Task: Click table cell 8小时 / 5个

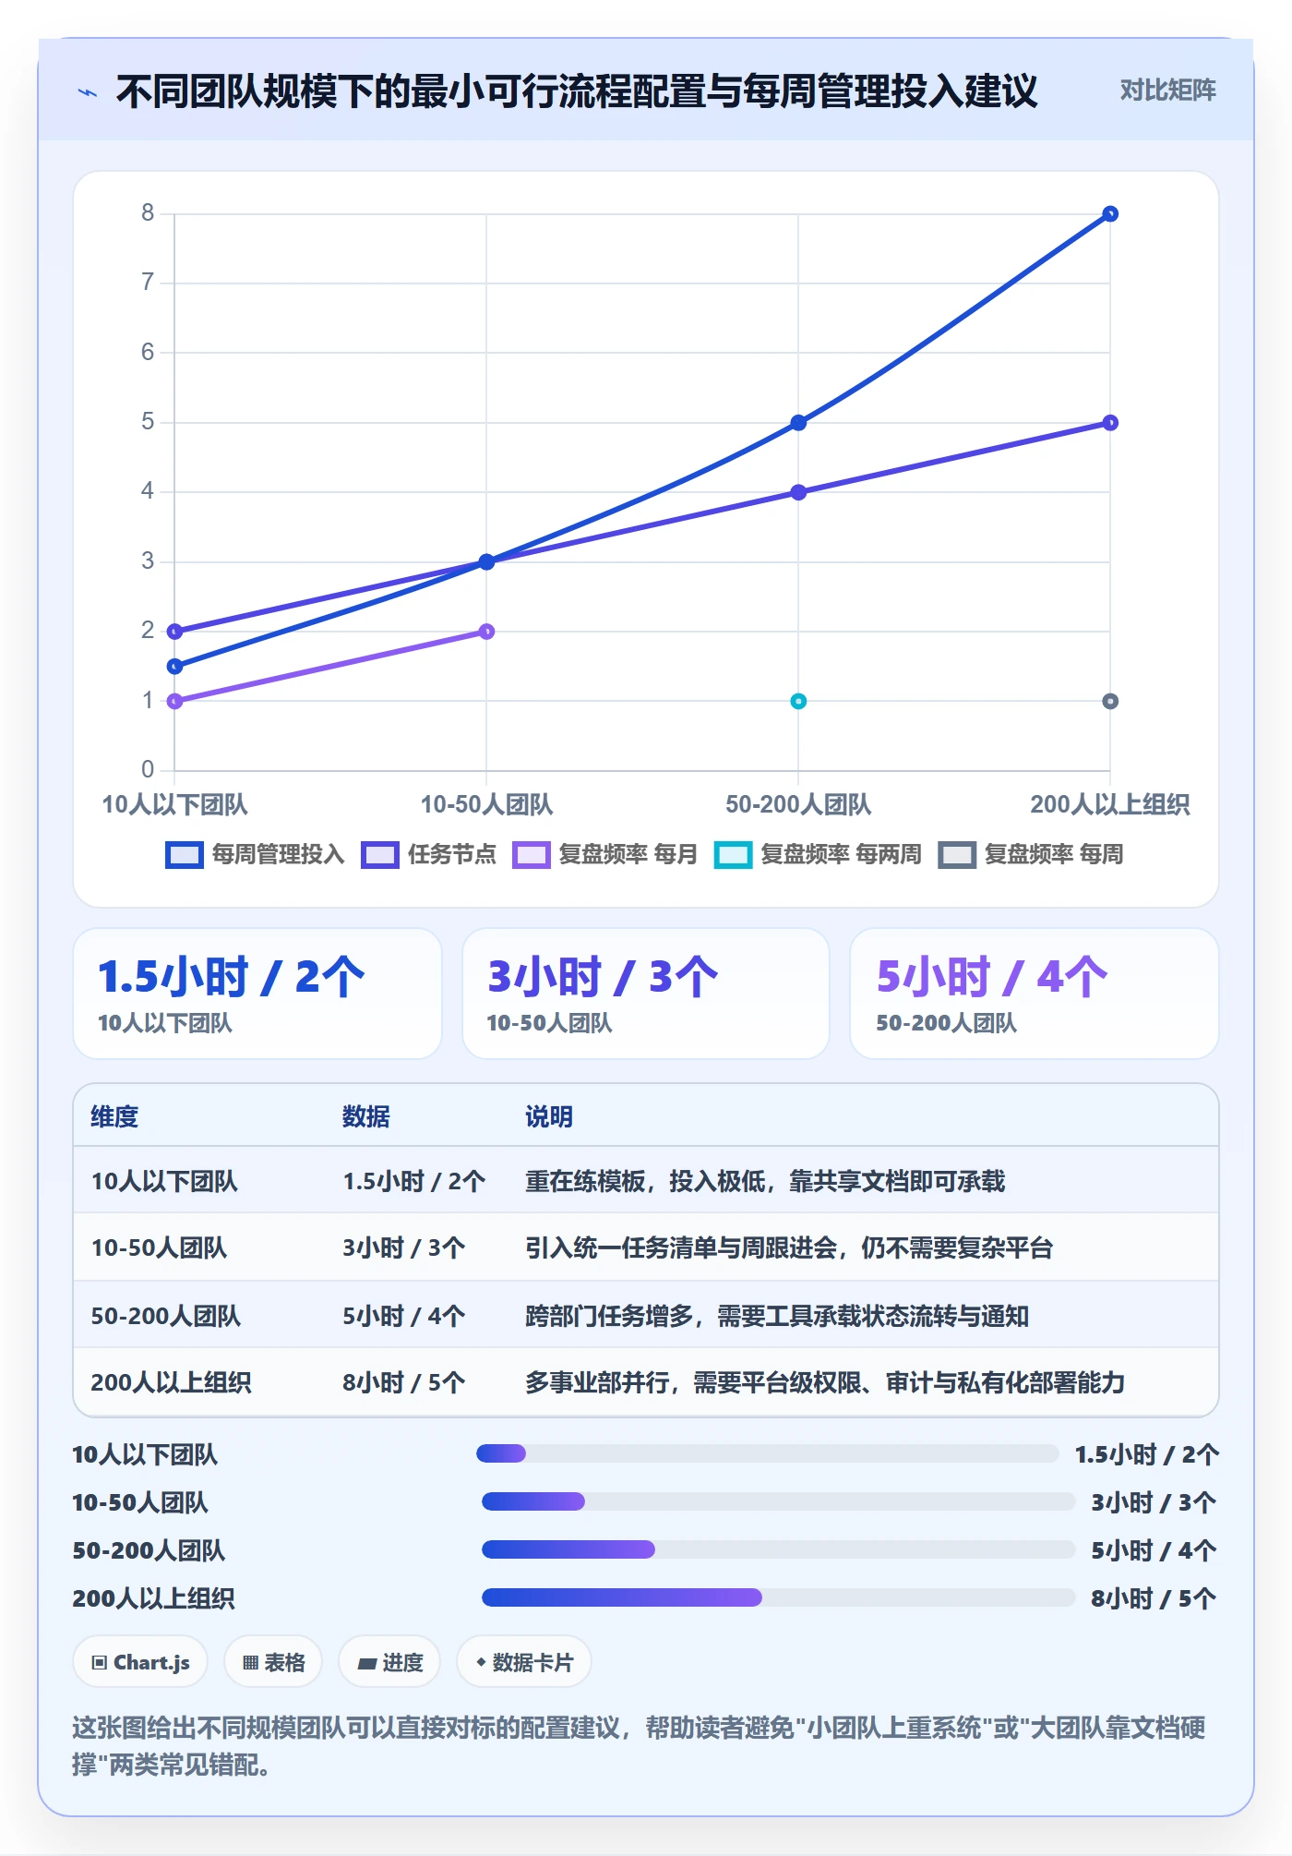Action: pos(404,1382)
